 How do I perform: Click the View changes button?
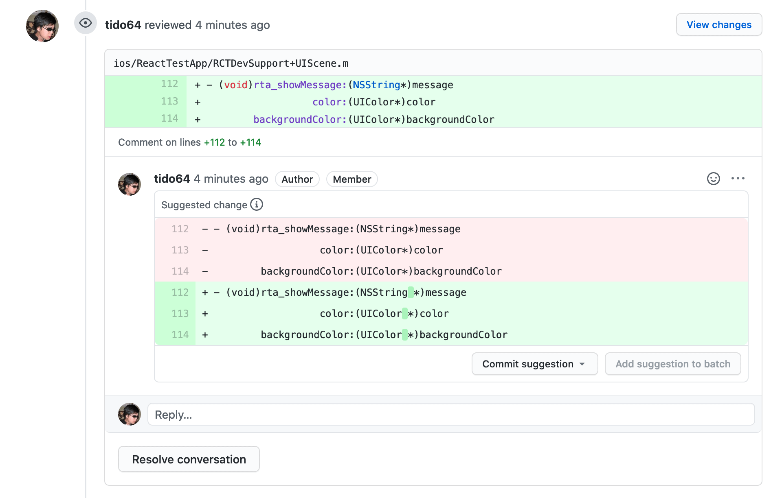(719, 24)
